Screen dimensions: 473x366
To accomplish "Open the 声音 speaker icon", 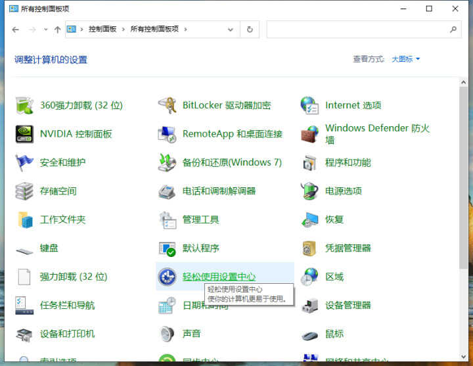I will click(167, 334).
